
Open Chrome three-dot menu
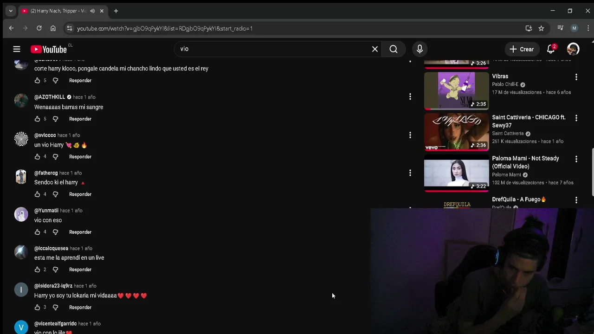pyautogui.click(x=588, y=28)
